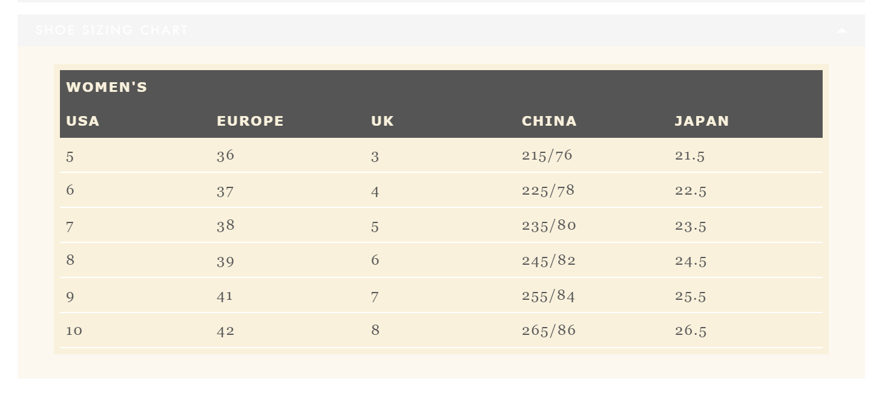This screenshot has width=885, height=405.
Task: Click the CHINA column header
Action: click(549, 121)
